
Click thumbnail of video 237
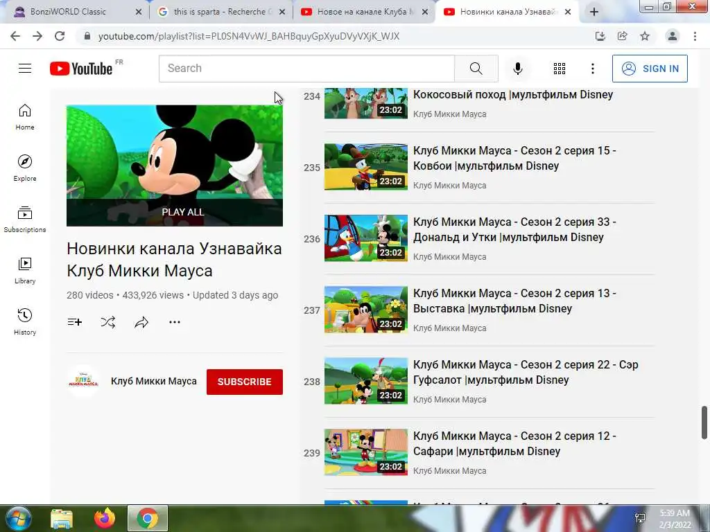click(x=366, y=310)
